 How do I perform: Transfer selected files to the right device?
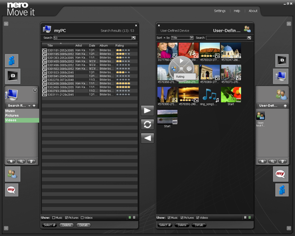(147, 111)
